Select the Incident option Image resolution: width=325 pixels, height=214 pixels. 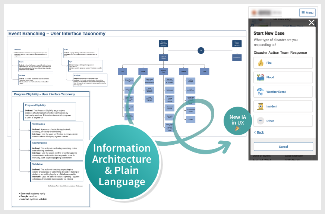(x=283, y=106)
